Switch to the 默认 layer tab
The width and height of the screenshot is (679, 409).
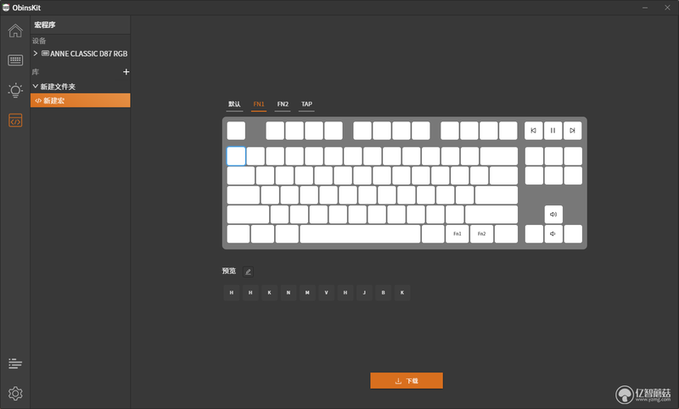pyautogui.click(x=234, y=104)
